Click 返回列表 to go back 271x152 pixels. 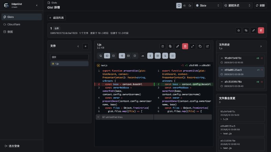pos(57,18)
